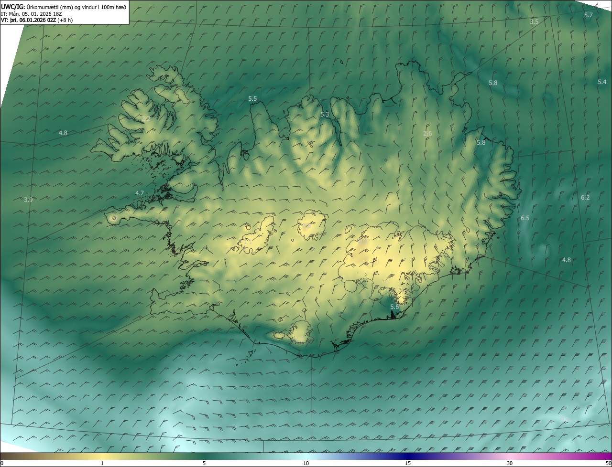Image resolution: width=612 pixels, height=467 pixels.
Task: Click the colorbar tick label 5
Action: (x=204, y=464)
